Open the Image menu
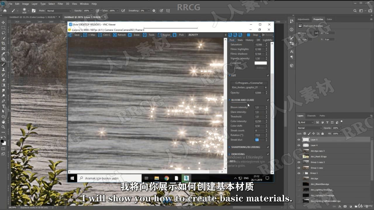Viewport: 374px width, 210px height. tap(25, 4)
